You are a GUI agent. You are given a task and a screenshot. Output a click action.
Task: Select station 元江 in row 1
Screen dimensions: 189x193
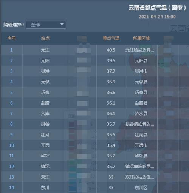[45, 50]
